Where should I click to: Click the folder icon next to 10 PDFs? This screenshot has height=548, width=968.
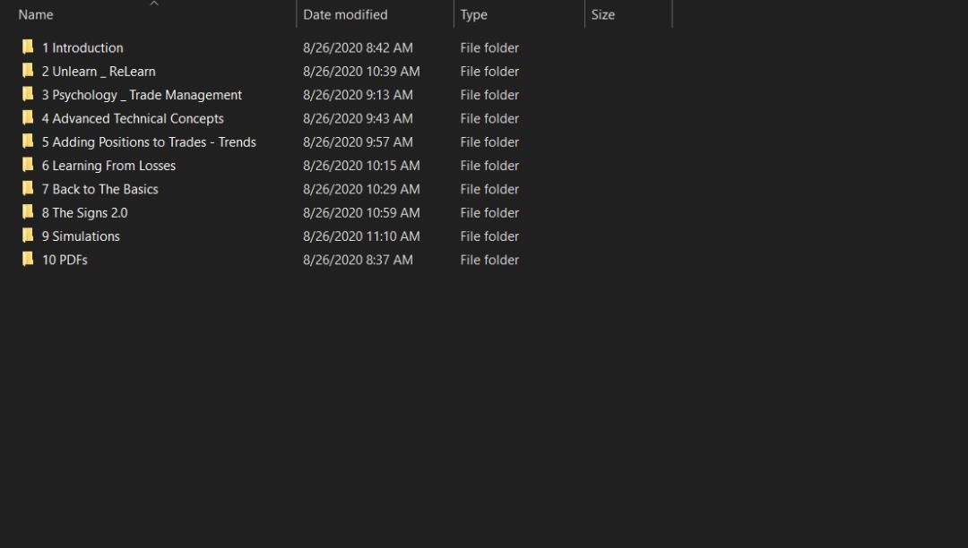click(28, 260)
